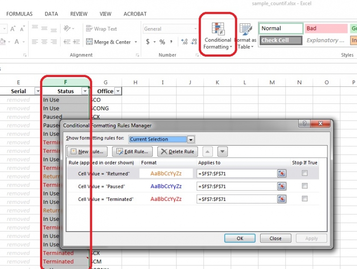Click the range selector icon for the Returned rule
357x269 pixels.
[x=282, y=174]
